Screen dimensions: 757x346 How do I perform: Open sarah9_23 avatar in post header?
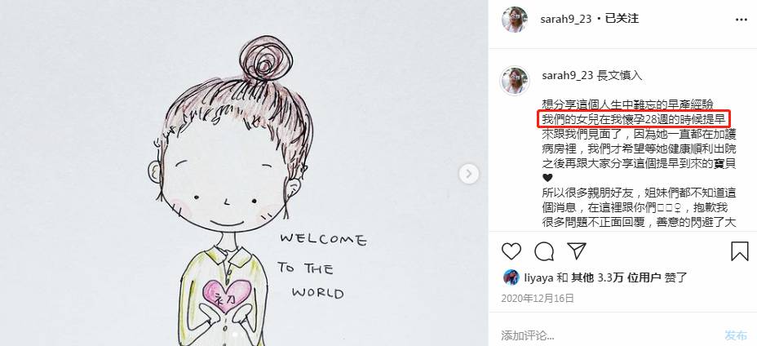[514, 20]
